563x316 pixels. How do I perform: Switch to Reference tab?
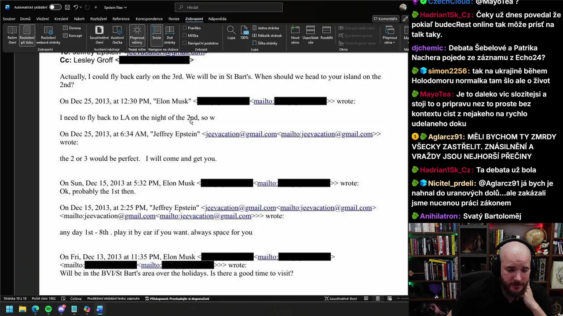tap(121, 19)
